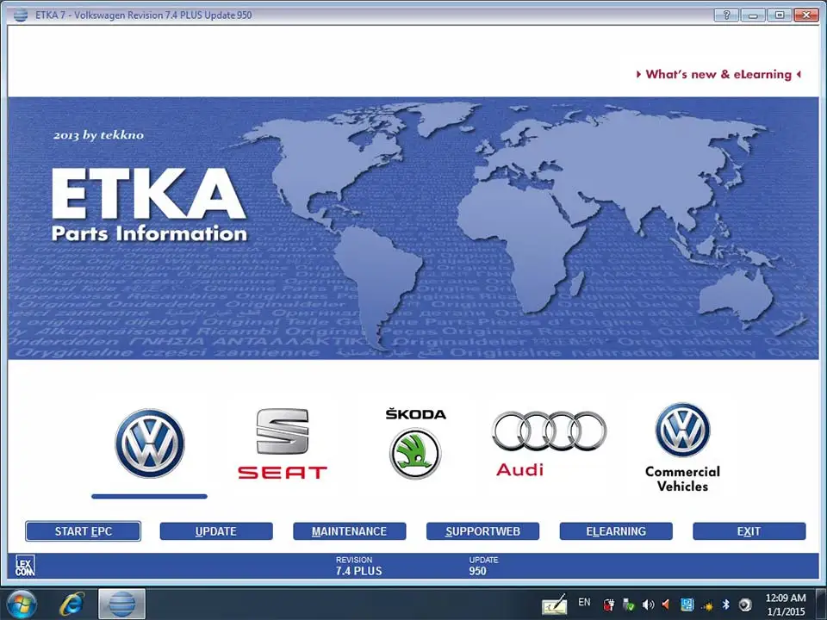The image size is (827, 620).
Task: Click the ETKA globe icon in title bar
Action: pos(20,15)
